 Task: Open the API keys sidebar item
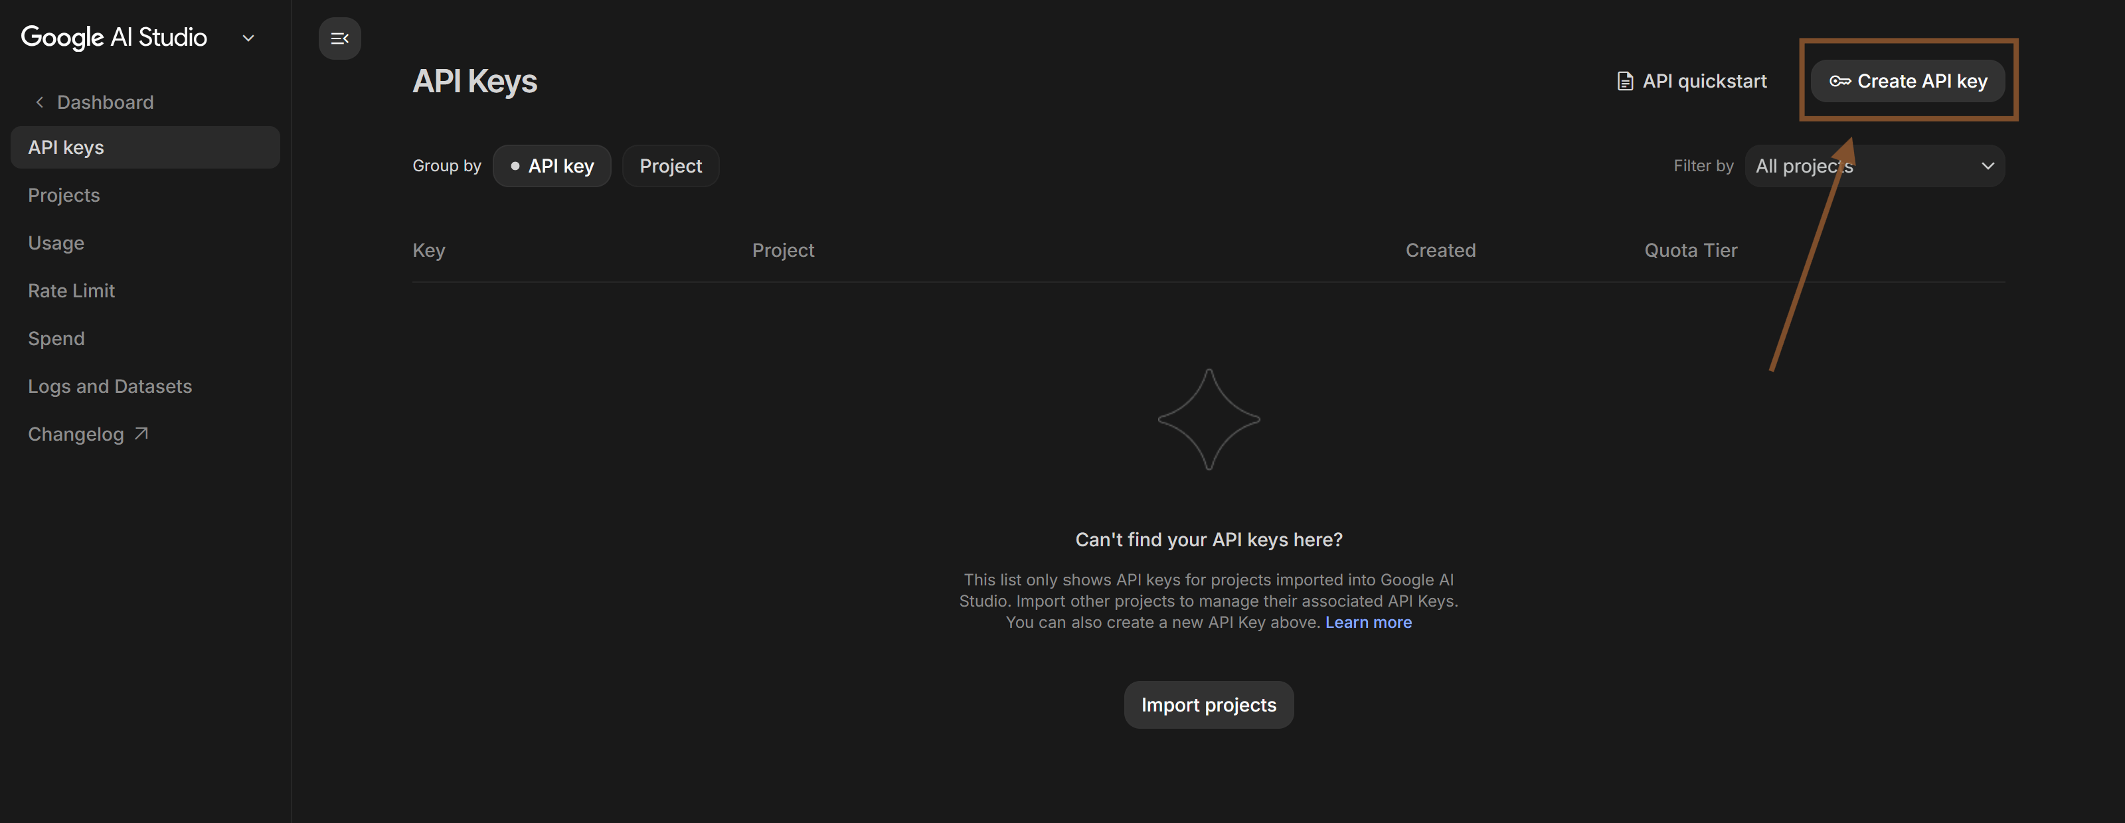[145, 147]
